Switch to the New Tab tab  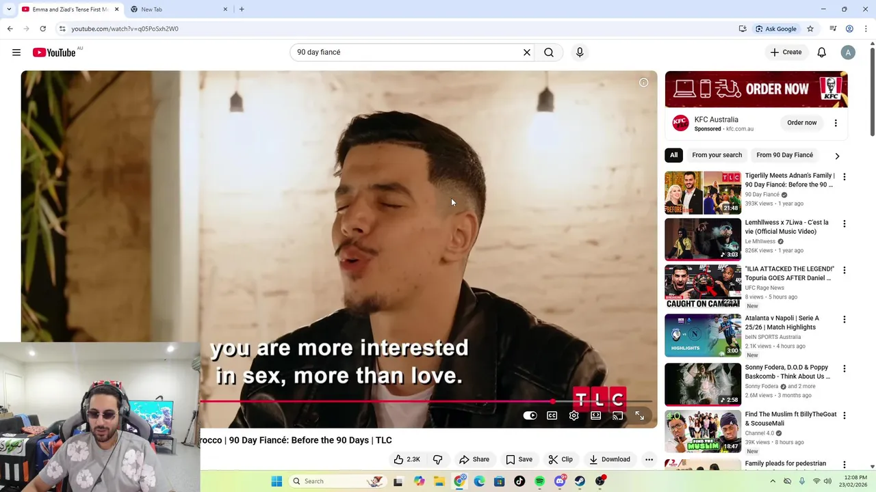[x=178, y=10]
